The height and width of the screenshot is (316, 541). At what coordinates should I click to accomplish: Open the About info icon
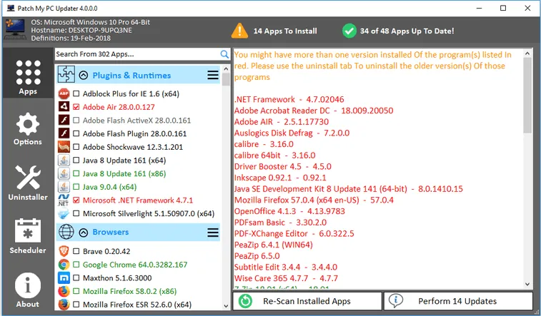pos(28,285)
